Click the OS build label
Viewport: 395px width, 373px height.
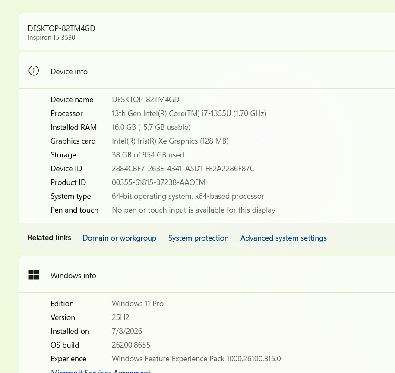pyautogui.click(x=65, y=345)
